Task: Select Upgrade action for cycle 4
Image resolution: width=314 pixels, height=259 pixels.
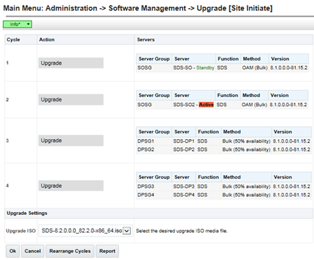Action: [71, 185]
